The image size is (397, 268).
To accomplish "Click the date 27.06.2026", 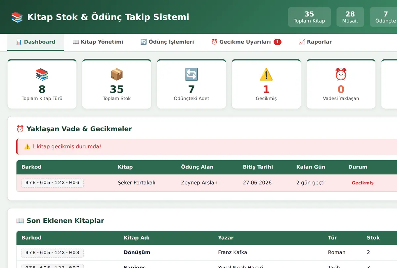I will point(257,183).
